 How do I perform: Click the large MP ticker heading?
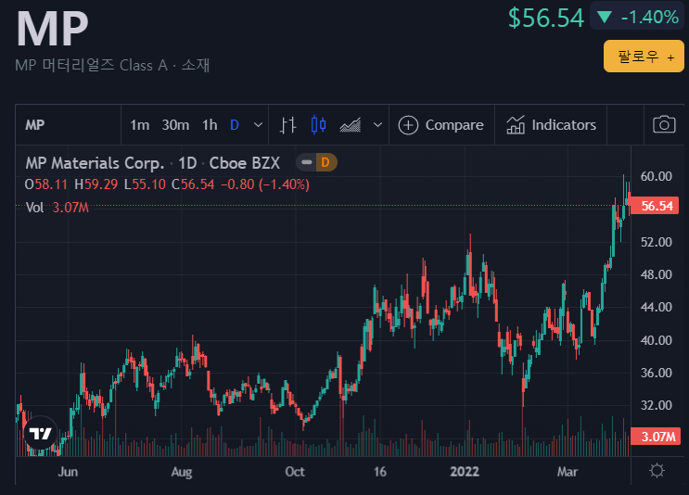[x=52, y=28]
